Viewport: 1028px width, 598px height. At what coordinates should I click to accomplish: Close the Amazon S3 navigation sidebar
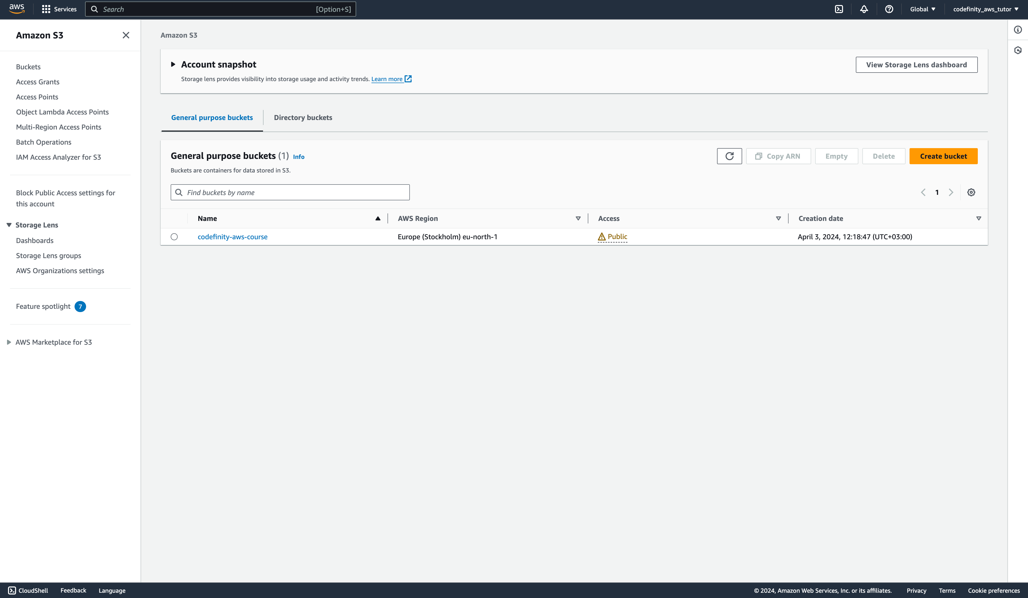tap(126, 35)
